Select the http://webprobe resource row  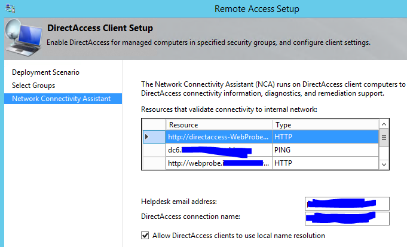[x=261, y=163]
